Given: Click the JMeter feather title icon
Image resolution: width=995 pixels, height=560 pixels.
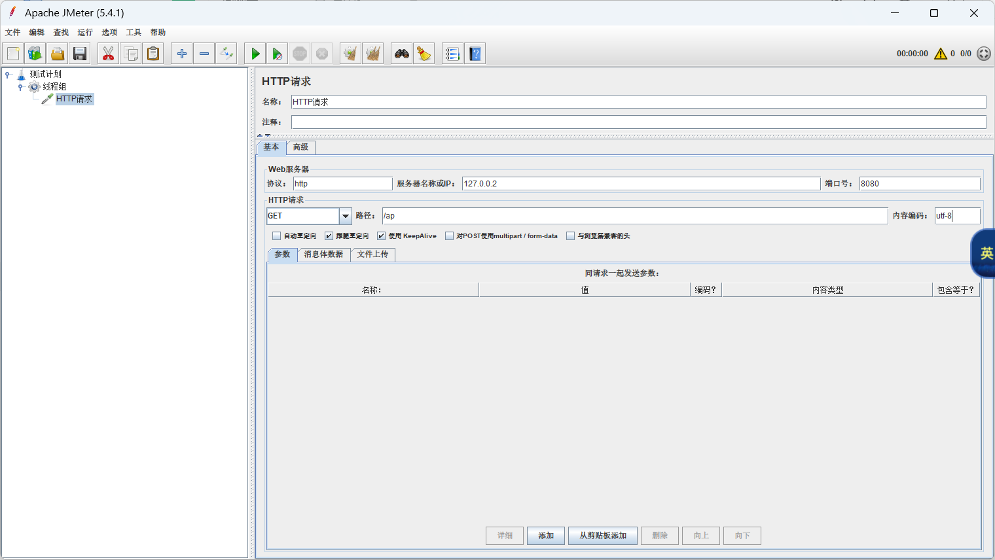Looking at the screenshot, I should coord(12,12).
